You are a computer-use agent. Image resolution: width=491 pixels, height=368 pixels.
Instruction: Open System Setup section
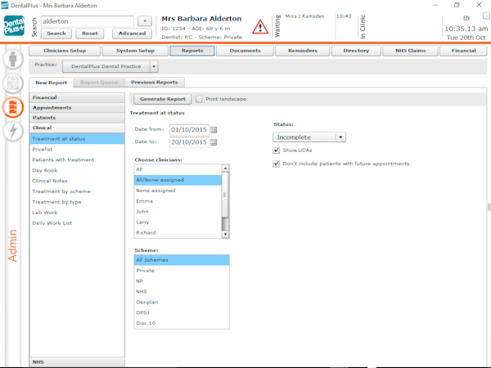tap(135, 51)
